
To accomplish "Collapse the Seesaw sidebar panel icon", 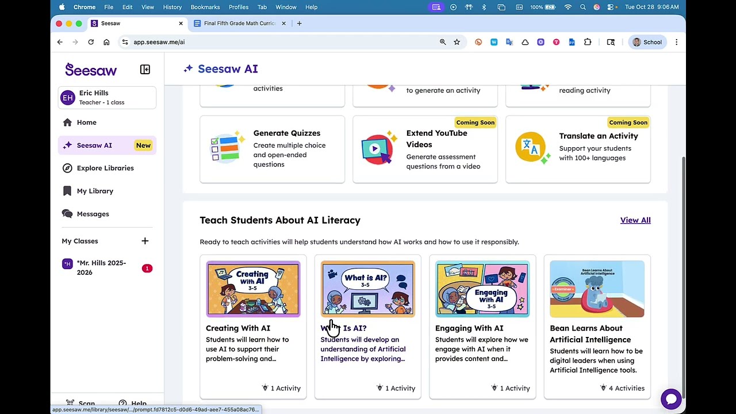I will pos(145,70).
